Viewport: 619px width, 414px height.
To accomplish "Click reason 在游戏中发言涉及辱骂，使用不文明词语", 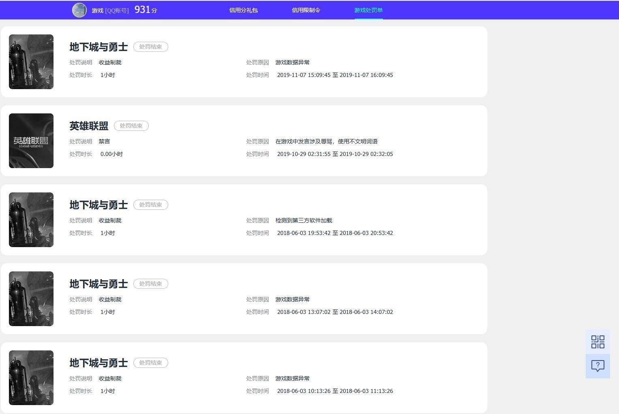I will (x=326, y=141).
